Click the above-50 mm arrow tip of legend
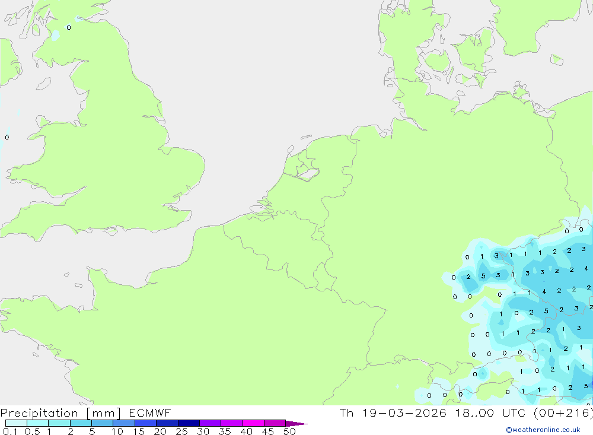 click(x=296, y=423)
